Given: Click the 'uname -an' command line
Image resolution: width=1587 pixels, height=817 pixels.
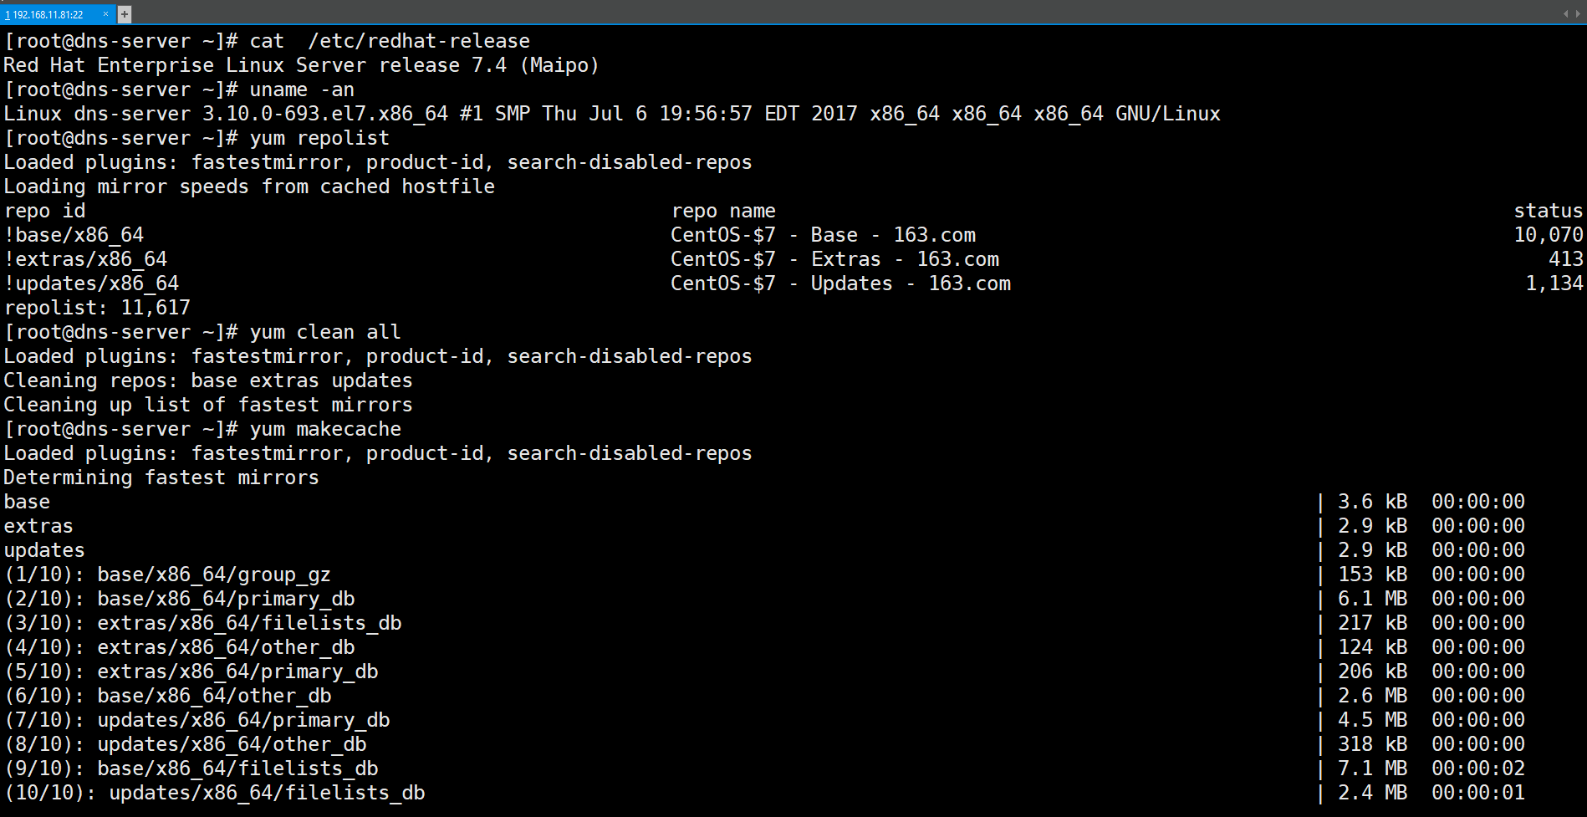Looking at the screenshot, I should (x=302, y=89).
